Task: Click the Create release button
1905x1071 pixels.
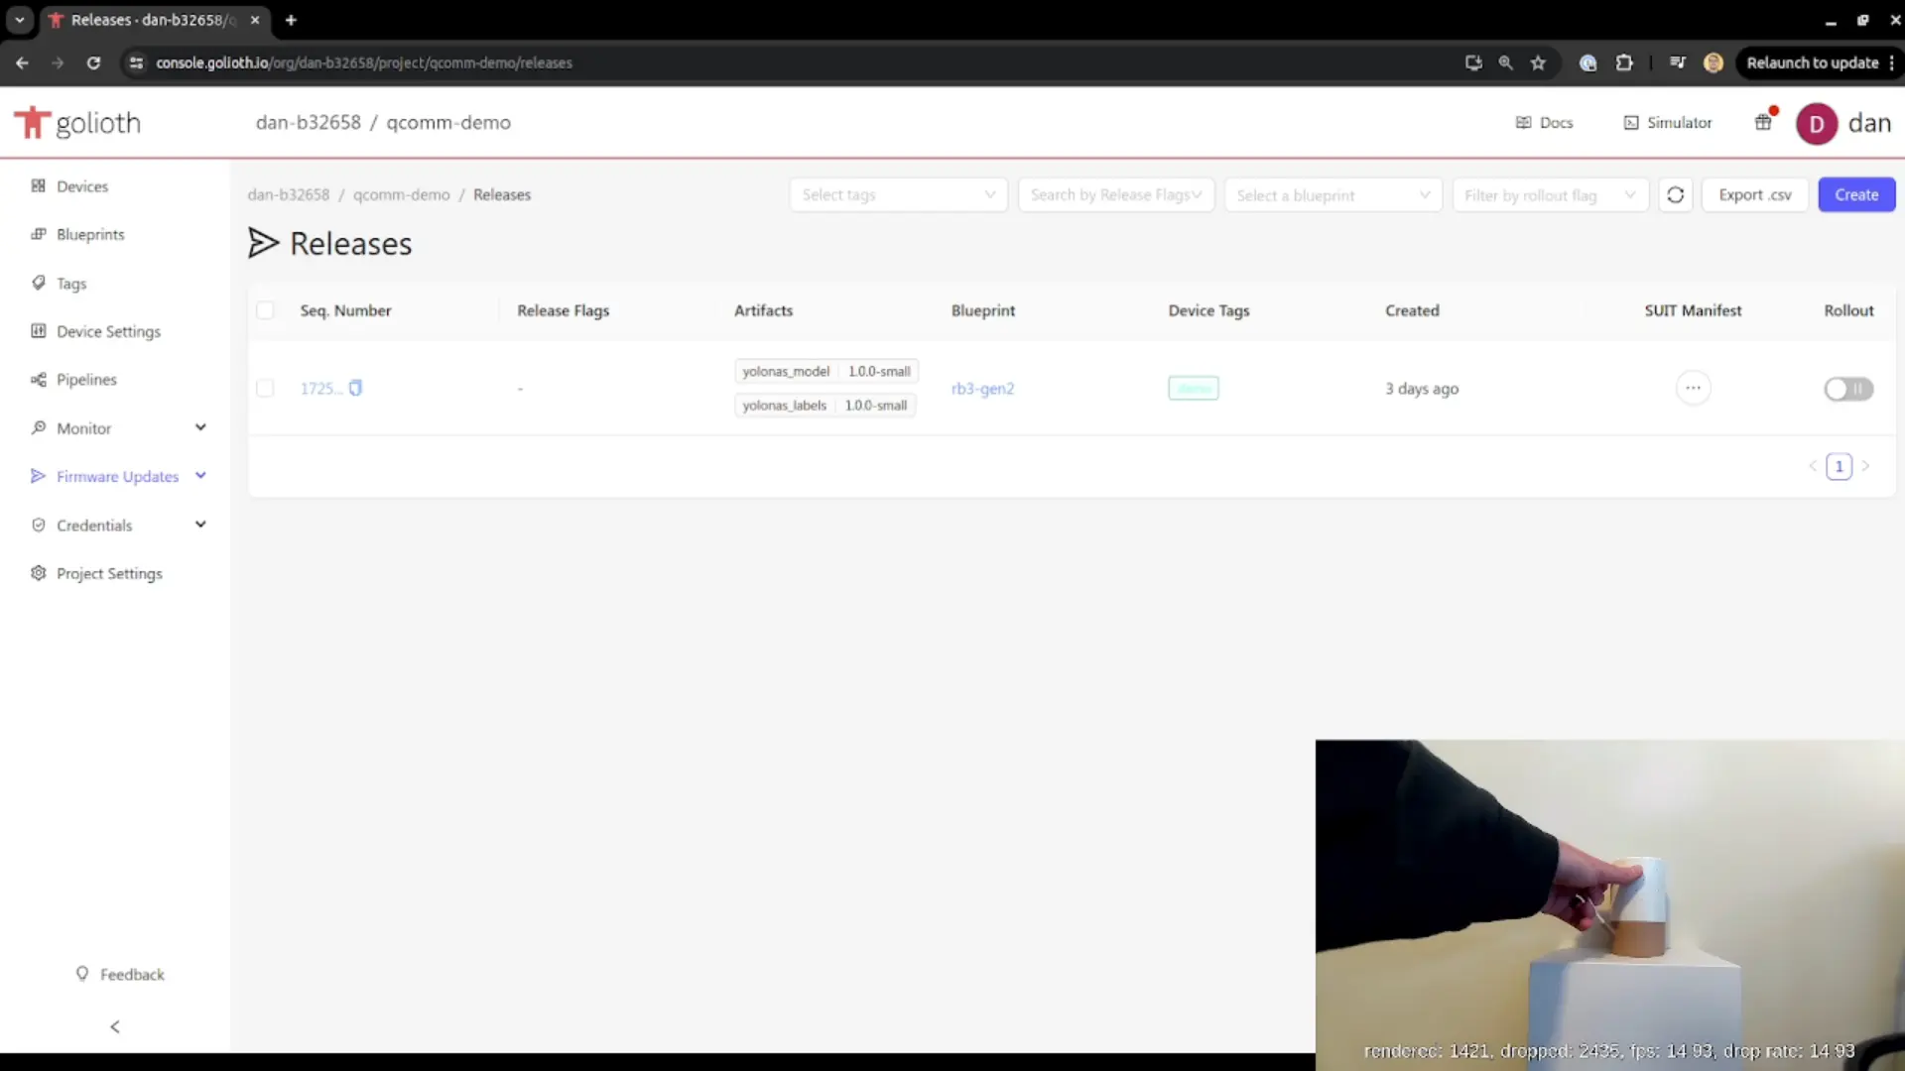Action: pos(1856,193)
